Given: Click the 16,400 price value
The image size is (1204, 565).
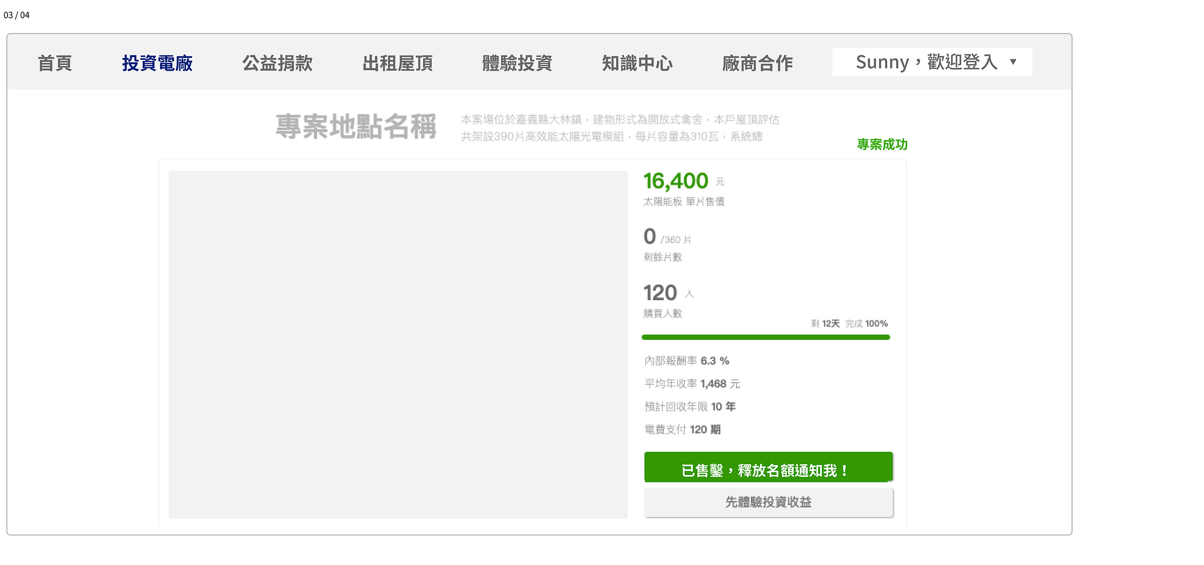Looking at the screenshot, I should (675, 181).
